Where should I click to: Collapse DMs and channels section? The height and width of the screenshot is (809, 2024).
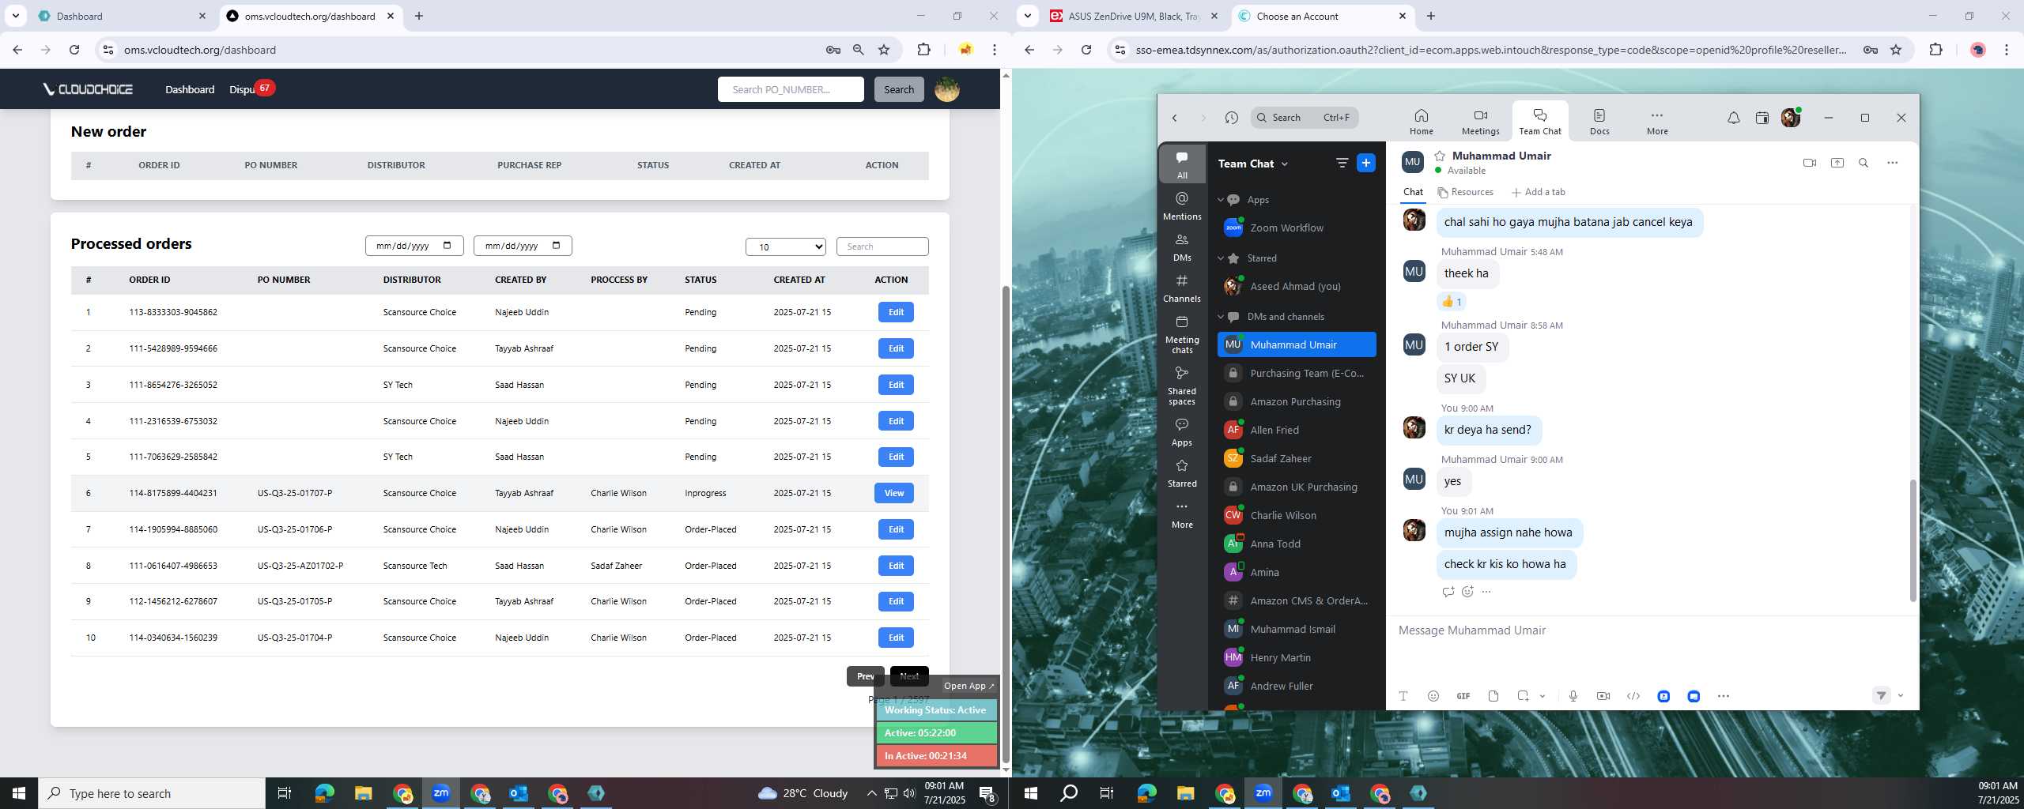pos(1220,317)
